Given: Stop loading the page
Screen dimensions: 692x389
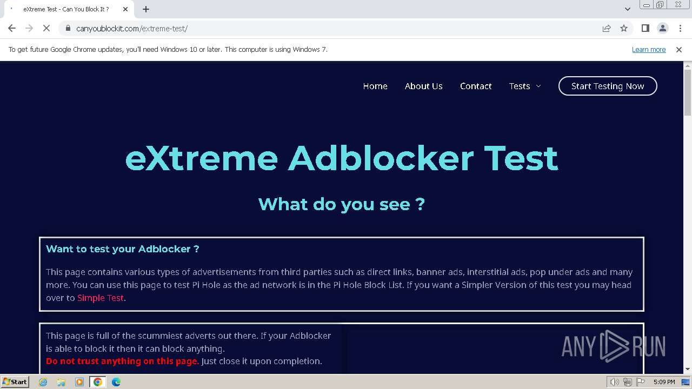Looking at the screenshot, I should 46,28.
